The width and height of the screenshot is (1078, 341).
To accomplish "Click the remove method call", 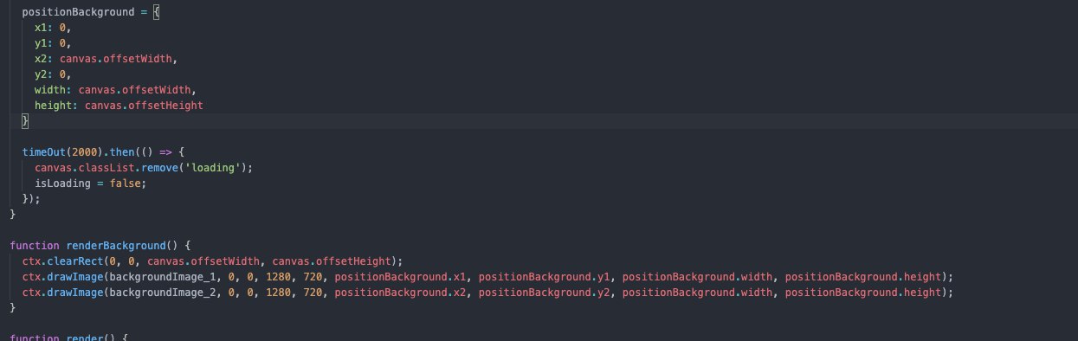I will tap(159, 168).
